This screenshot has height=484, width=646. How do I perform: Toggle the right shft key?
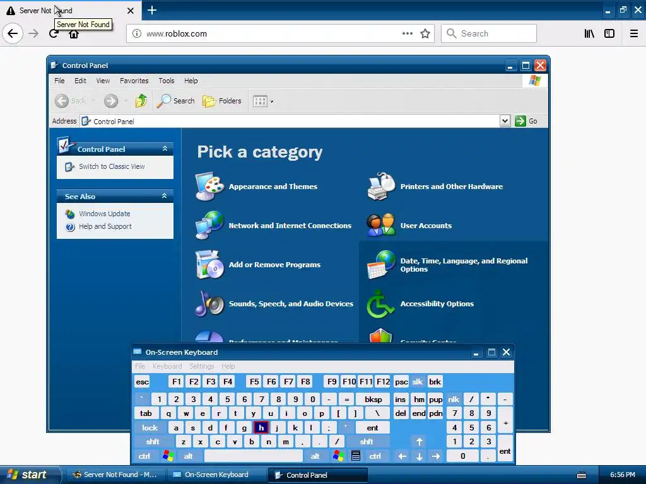(x=367, y=442)
